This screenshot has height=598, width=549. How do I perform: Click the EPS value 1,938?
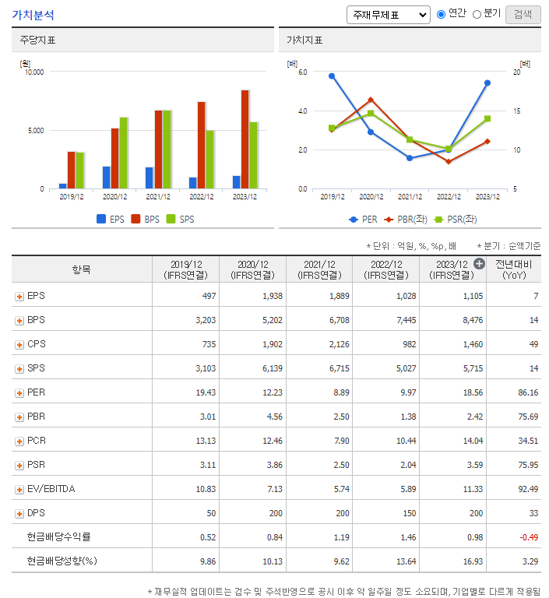coord(273,297)
